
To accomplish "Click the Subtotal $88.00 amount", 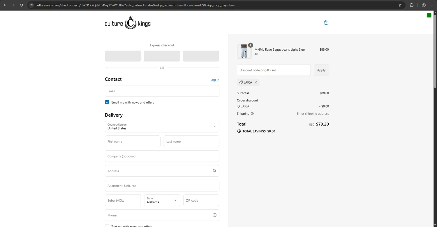I will 324,93.
